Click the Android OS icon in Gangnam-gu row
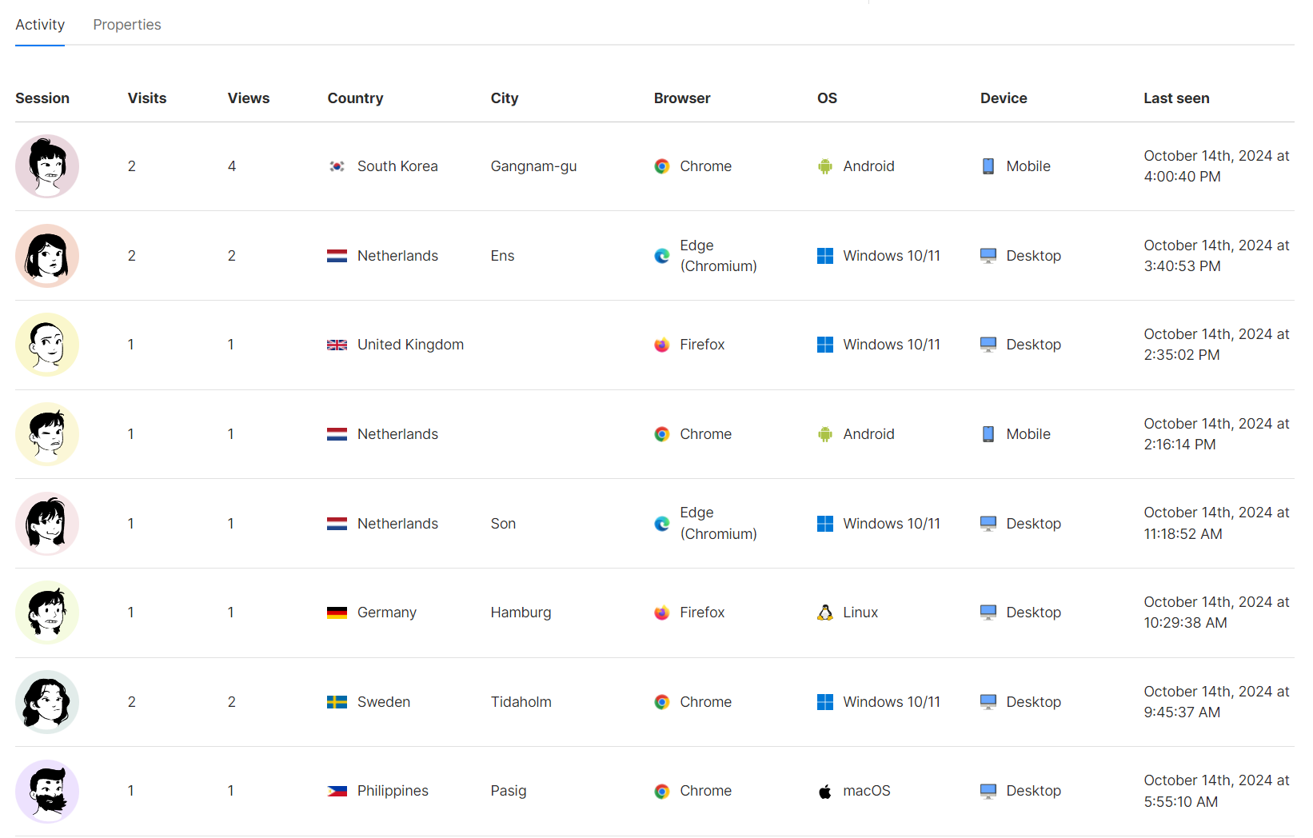The image size is (1313, 838). point(824,166)
